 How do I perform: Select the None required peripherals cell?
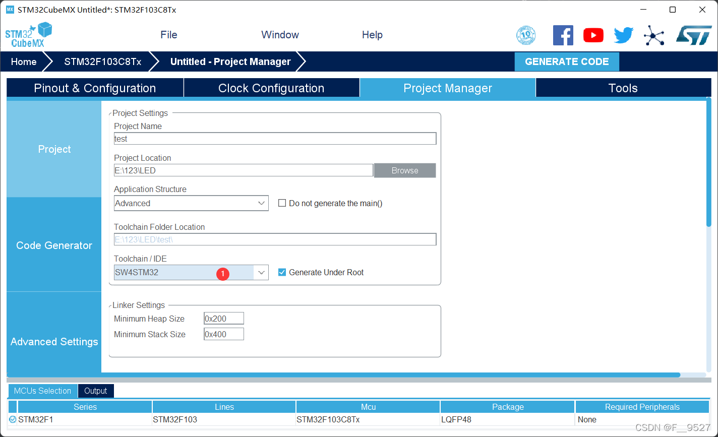coord(642,419)
